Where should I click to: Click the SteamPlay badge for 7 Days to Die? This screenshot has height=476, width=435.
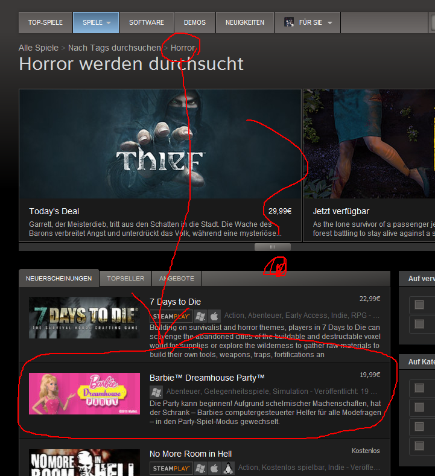point(171,316)
